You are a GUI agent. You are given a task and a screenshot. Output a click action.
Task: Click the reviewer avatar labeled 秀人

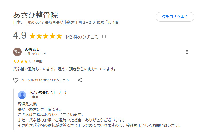point(17,52)
